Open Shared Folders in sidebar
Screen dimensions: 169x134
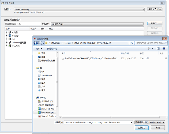click(47, 116)
